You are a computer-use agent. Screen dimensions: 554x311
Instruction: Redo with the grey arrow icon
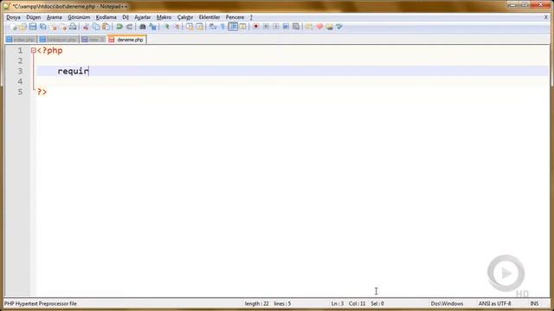pyautogui.click(x=129, y=27)
